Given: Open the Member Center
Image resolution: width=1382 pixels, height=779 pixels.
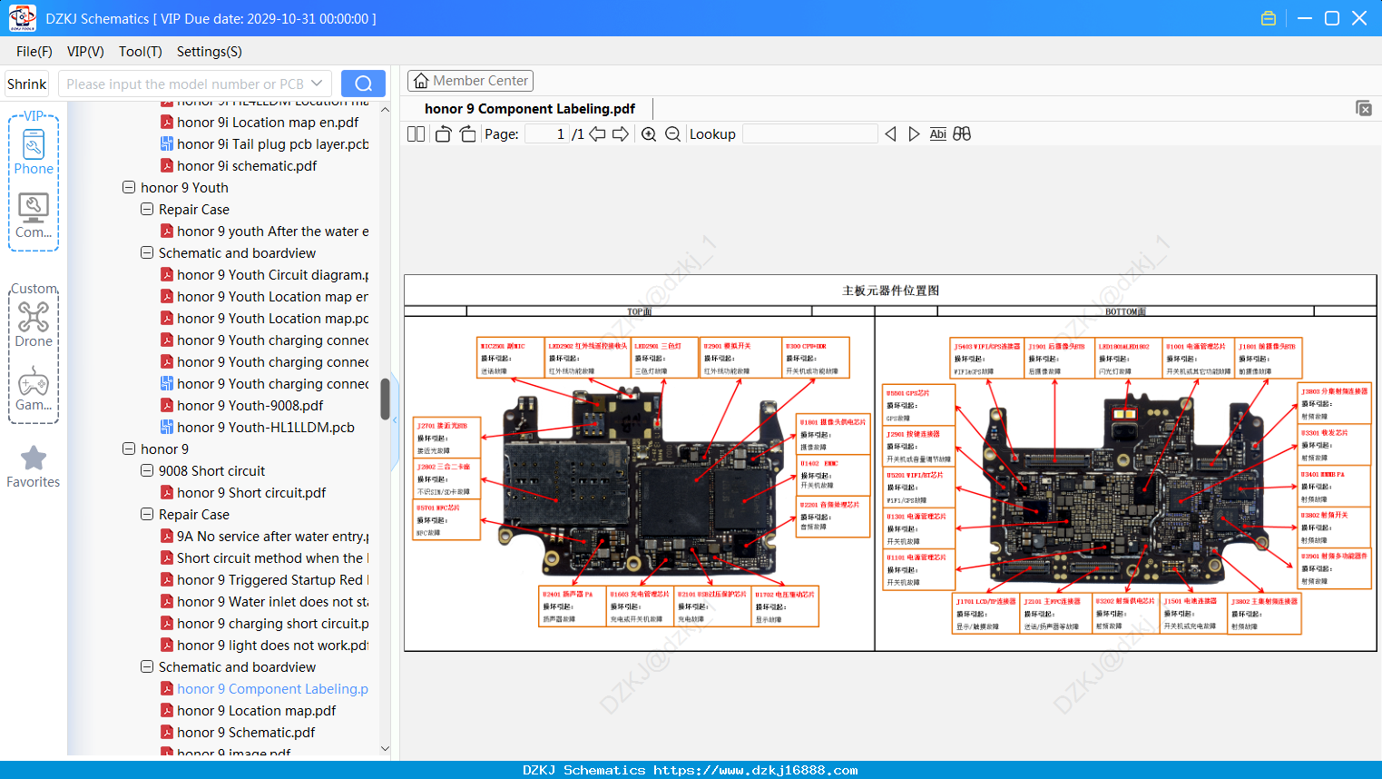Looking at the screenshot, I should pos(470,81).
